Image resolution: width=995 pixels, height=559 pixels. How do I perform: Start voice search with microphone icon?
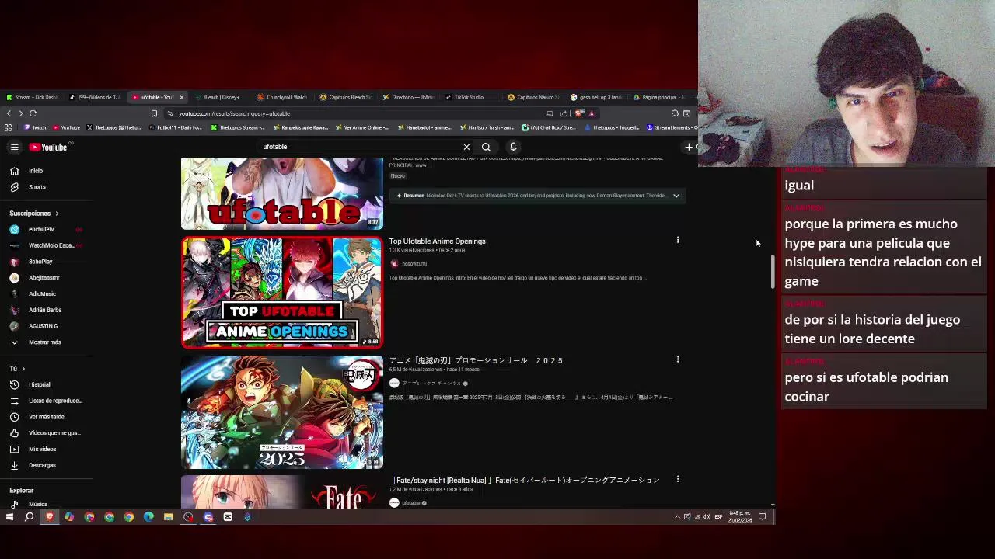(513, 147)
